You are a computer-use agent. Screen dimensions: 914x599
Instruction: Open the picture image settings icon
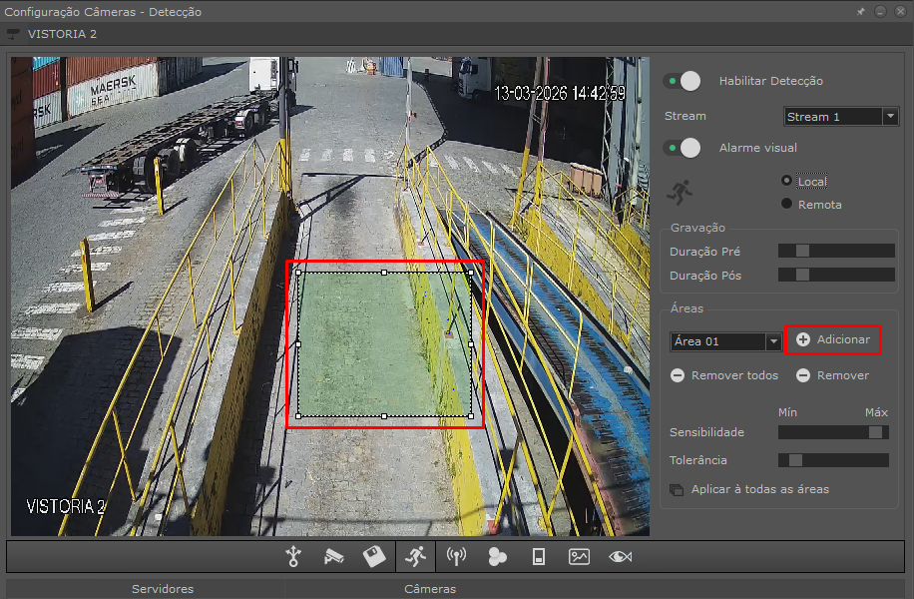580,557
